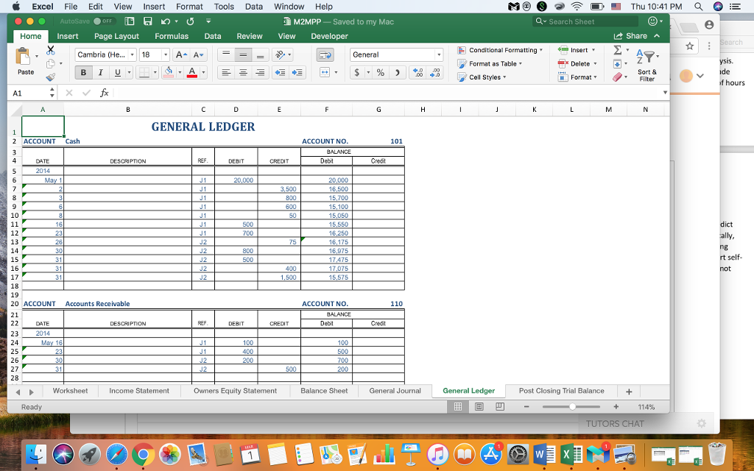This screenshot has height=471, width=754.
Task: Click the fx Insert Function icon
Action: point(104,93)
